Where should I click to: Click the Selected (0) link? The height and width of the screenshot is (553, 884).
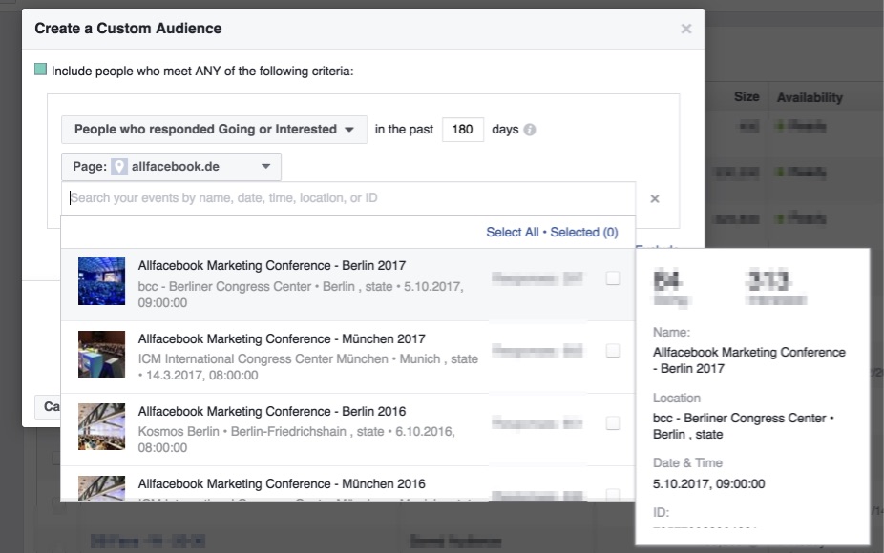pos(584,232)
